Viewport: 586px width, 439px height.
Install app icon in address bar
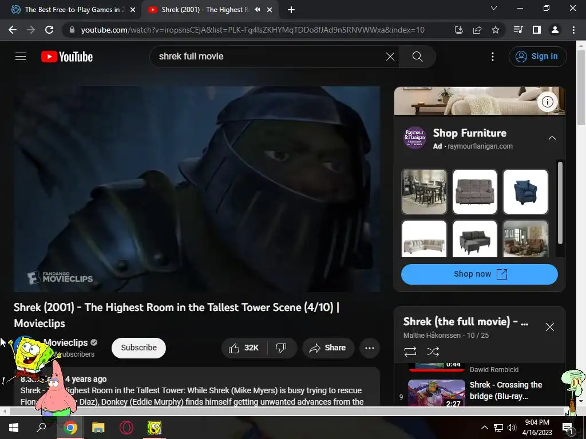tap(458, 30)
